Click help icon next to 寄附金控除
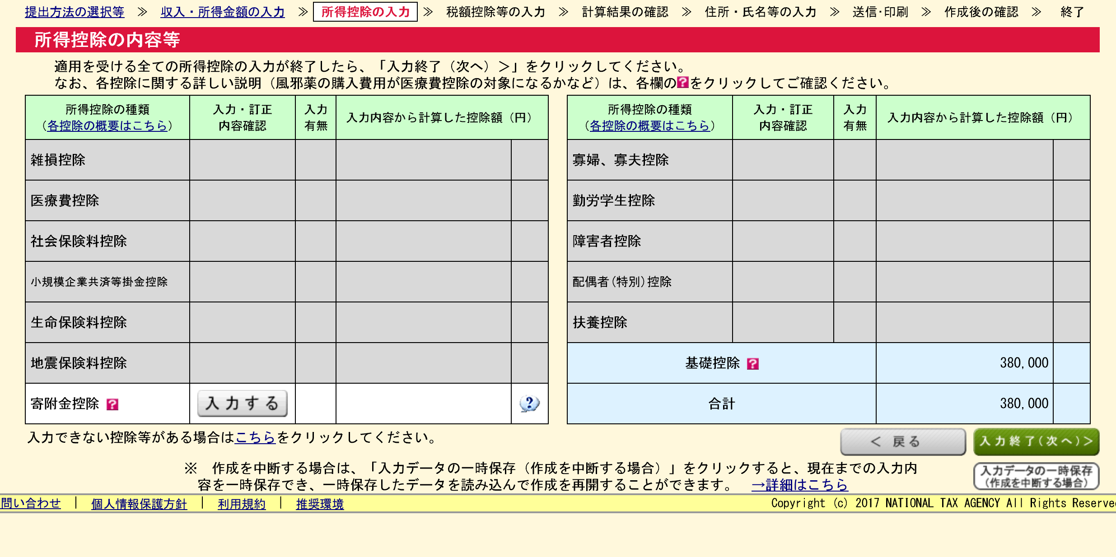This screenshot has width=1116, height=557. 112,404
